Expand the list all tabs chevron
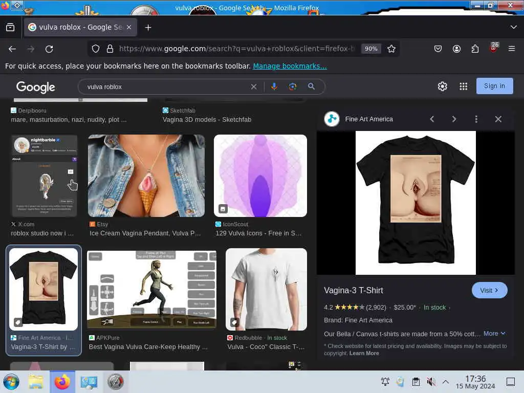Viewport: 524px width, 393px height. 514,27
